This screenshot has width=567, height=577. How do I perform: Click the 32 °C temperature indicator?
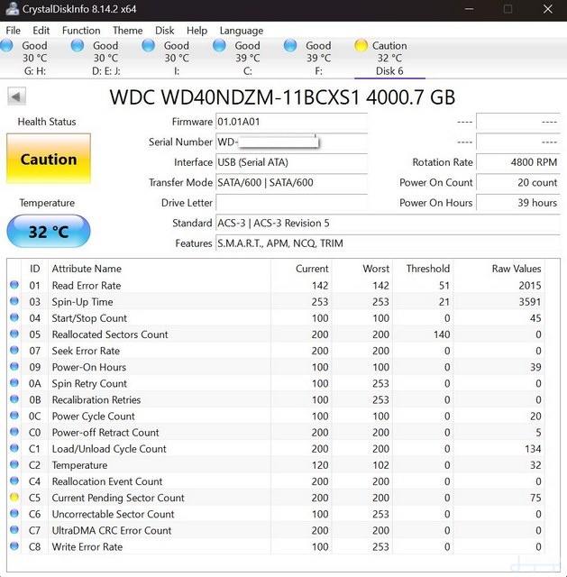click(49, 232)
